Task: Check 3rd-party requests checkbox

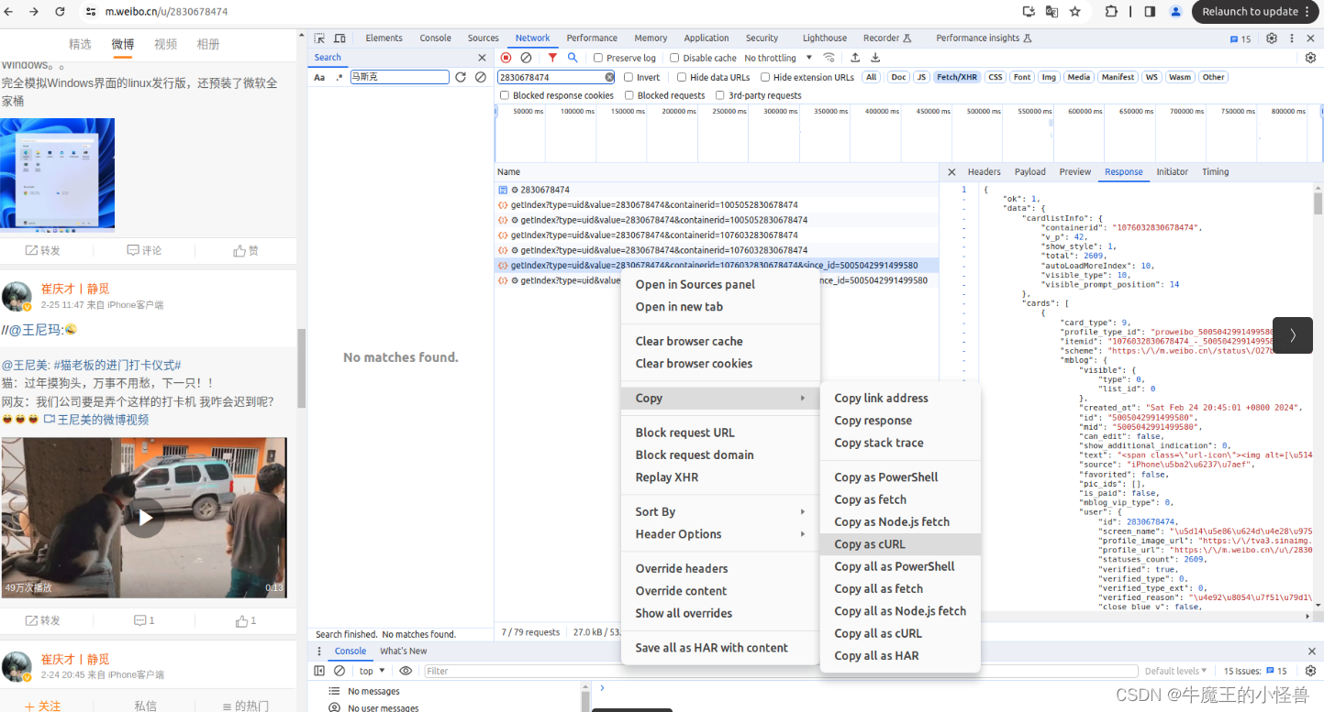Action: coord(720,95)
